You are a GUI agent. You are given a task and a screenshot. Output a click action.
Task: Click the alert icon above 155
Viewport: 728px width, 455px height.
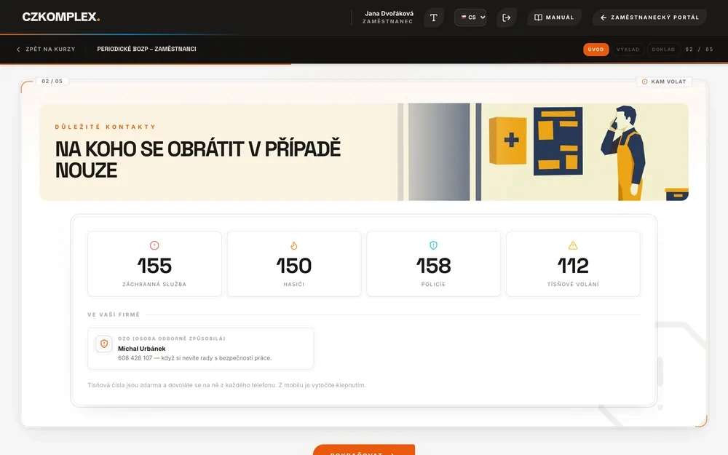(154, 245)
